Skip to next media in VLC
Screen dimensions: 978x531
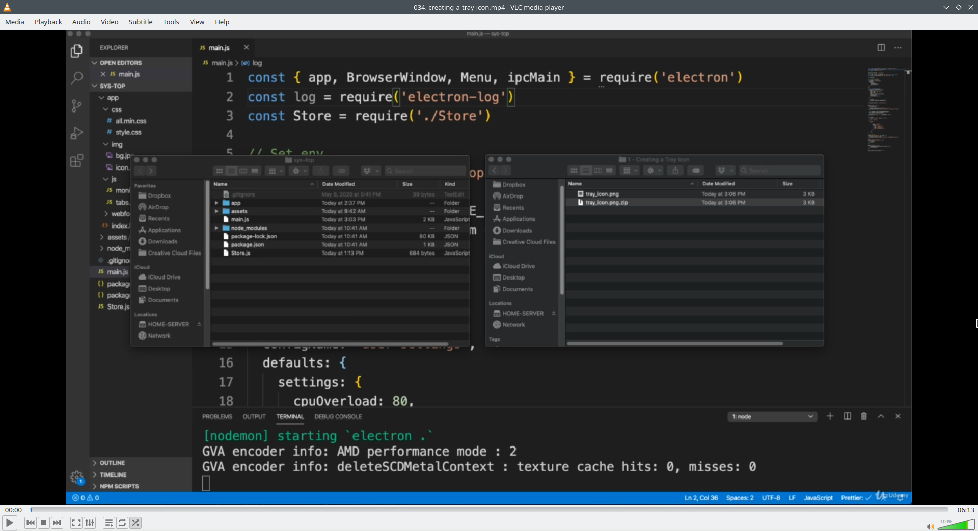point(57,523)
